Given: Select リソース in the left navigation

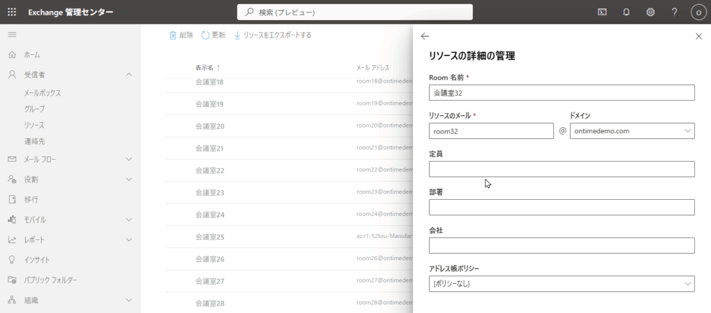Looking at the screenshot, I should coord(34,125).
